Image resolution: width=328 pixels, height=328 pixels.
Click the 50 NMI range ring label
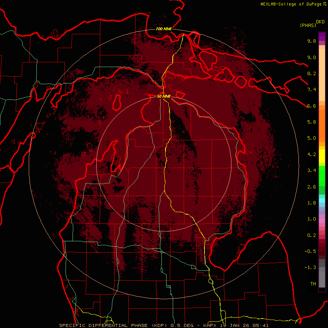click(164, 96)
